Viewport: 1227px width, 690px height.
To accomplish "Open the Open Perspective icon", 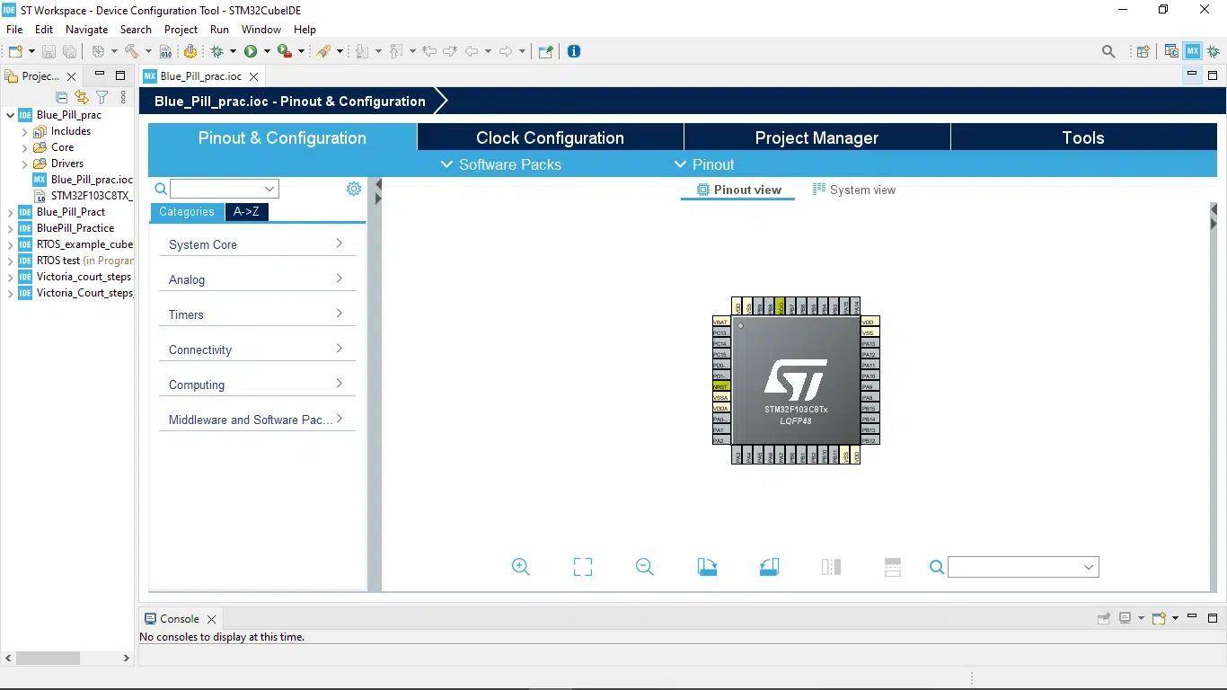I will (x=1143, y=52).
